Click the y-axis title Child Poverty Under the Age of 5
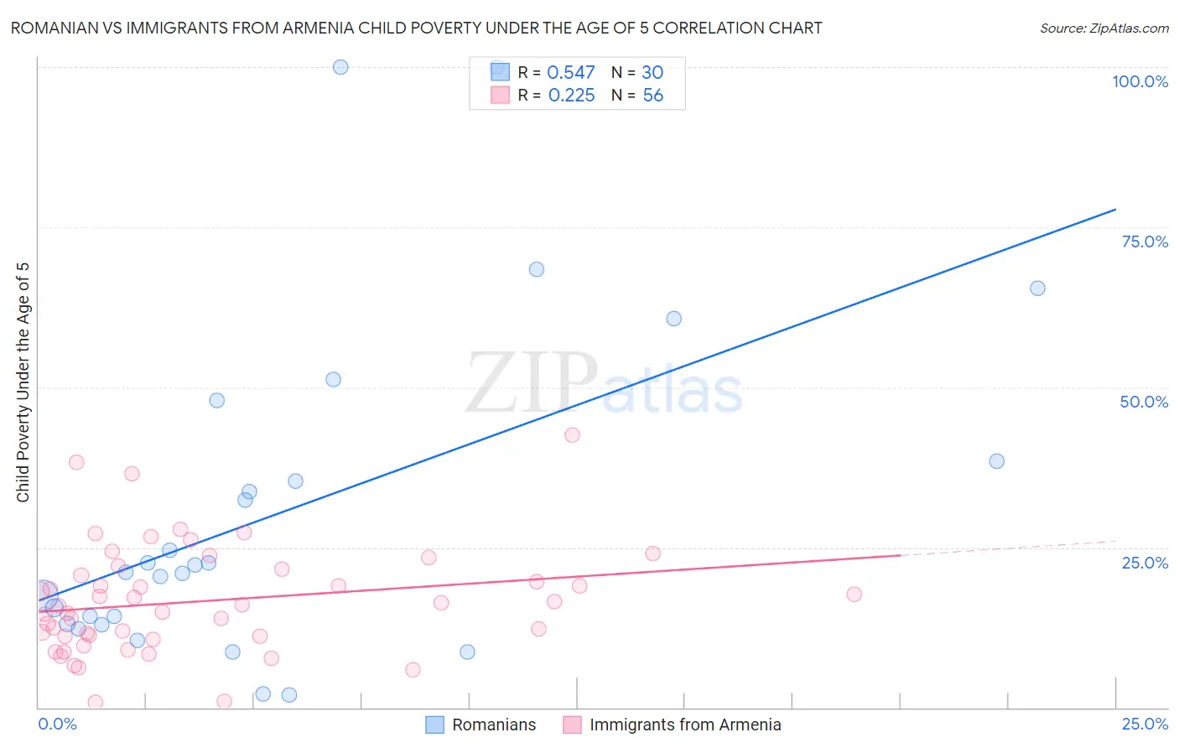This screenshot has height=748, width=1179. click(23, 382)
